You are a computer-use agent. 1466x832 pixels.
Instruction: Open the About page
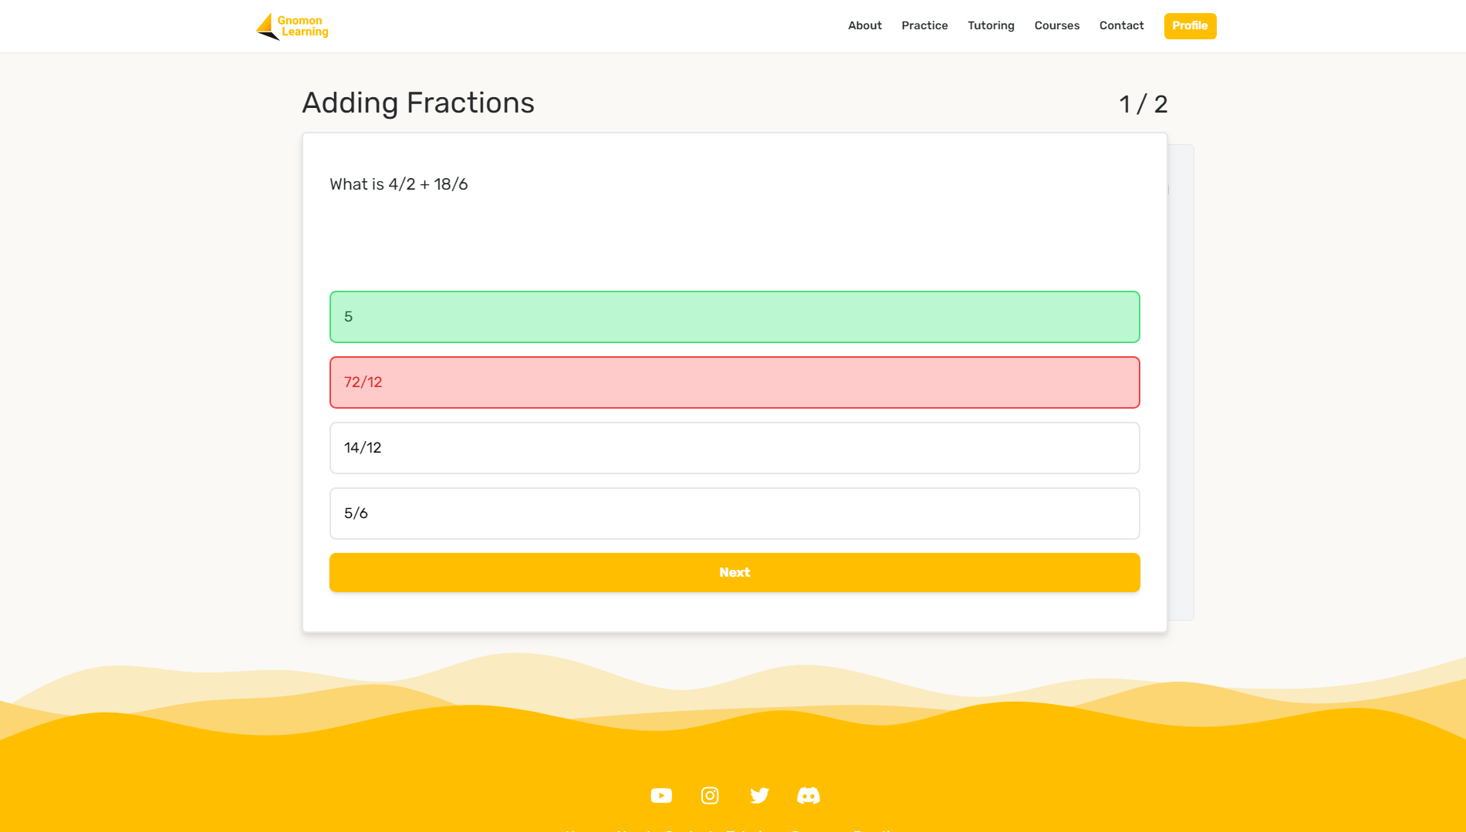(864, 25)
